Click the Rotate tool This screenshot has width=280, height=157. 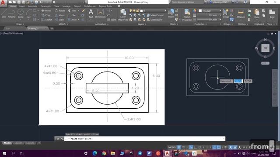(60, 10)
